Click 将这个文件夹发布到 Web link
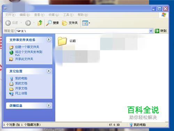Image resolution: width=174 pixels, height=131 pixels. (29, 53)
